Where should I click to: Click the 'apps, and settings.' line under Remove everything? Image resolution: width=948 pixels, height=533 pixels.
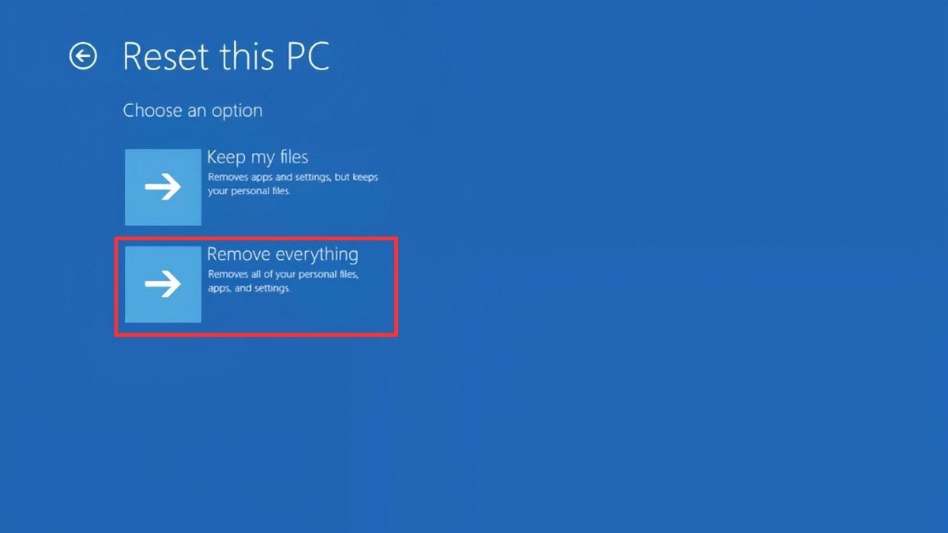click(x=249, y=288)
